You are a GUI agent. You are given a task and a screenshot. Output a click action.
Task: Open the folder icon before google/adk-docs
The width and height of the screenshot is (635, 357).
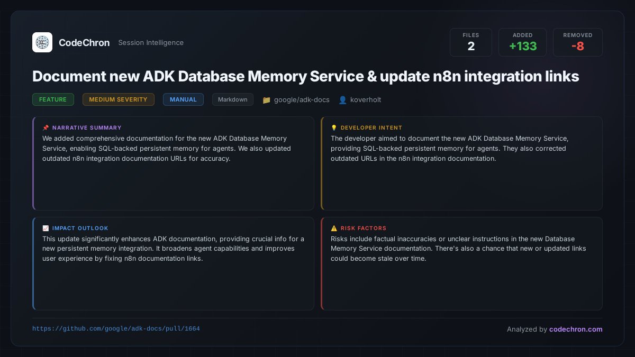pos(267,99)
